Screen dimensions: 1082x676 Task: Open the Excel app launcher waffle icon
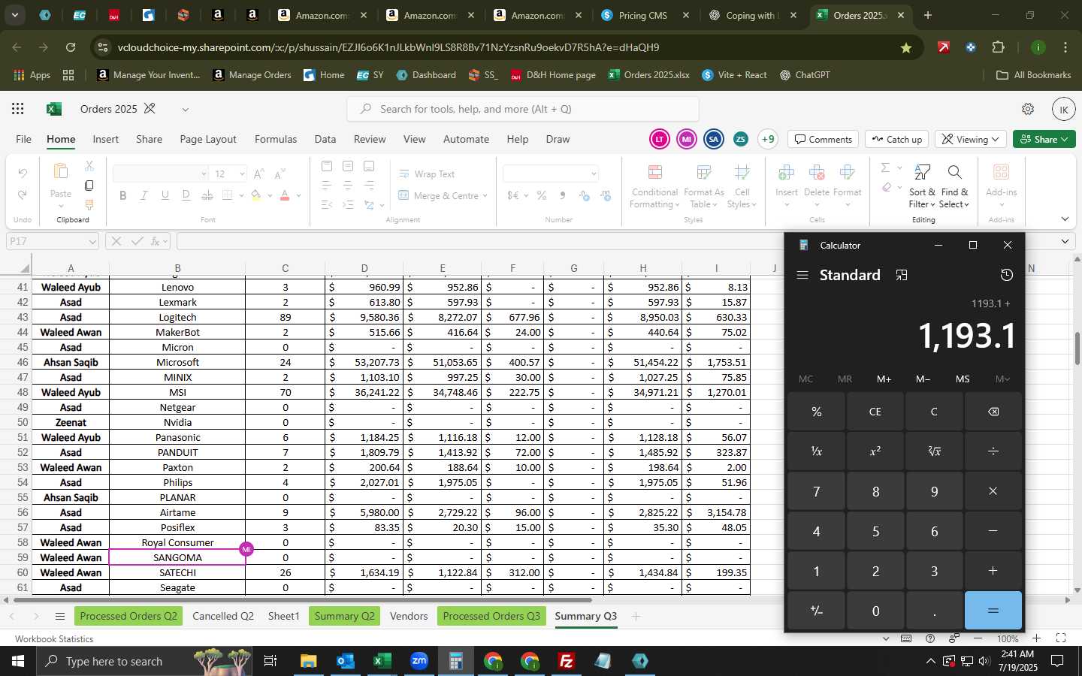coord(18,109)
